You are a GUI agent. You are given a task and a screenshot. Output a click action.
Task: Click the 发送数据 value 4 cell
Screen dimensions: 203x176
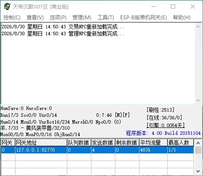[x=103, y=150]
